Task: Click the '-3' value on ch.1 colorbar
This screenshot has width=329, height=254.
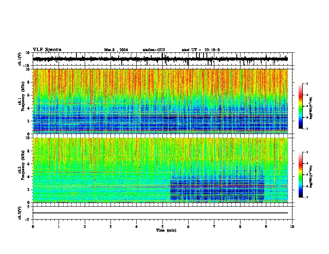Action: [306, 83]
